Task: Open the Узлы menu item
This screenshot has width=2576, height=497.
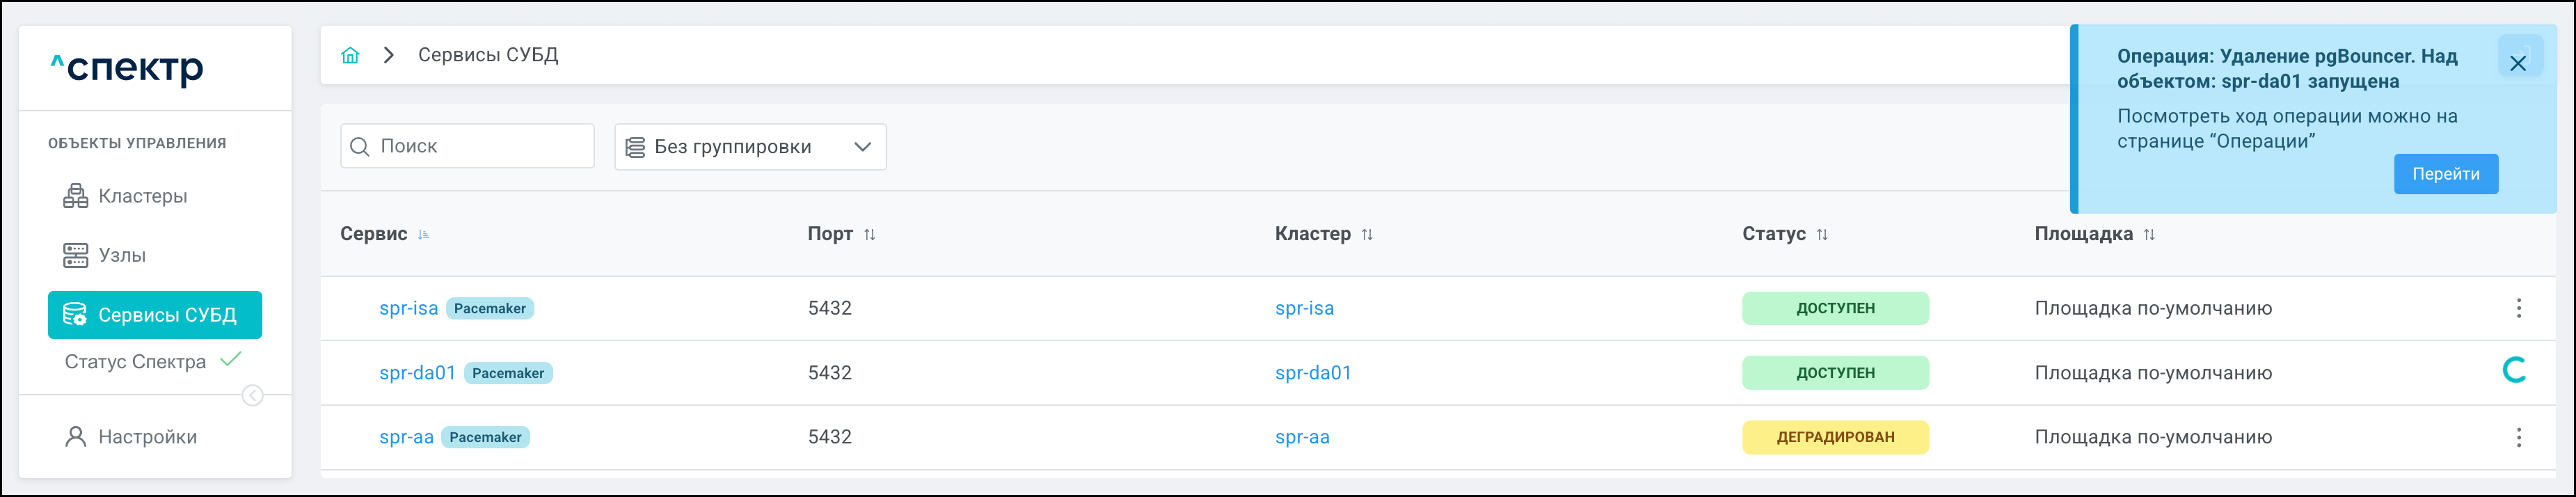Action: point(122,255)
